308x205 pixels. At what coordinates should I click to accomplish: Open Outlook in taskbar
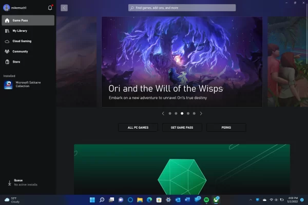[178, 200]
